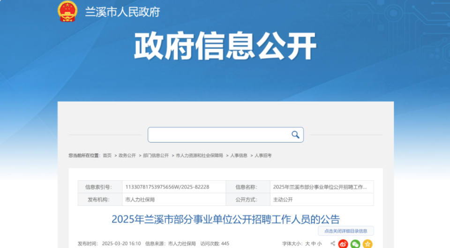Add to favorites with yellow star icon
Screen dimensions: 450x248
click(367, 244)
